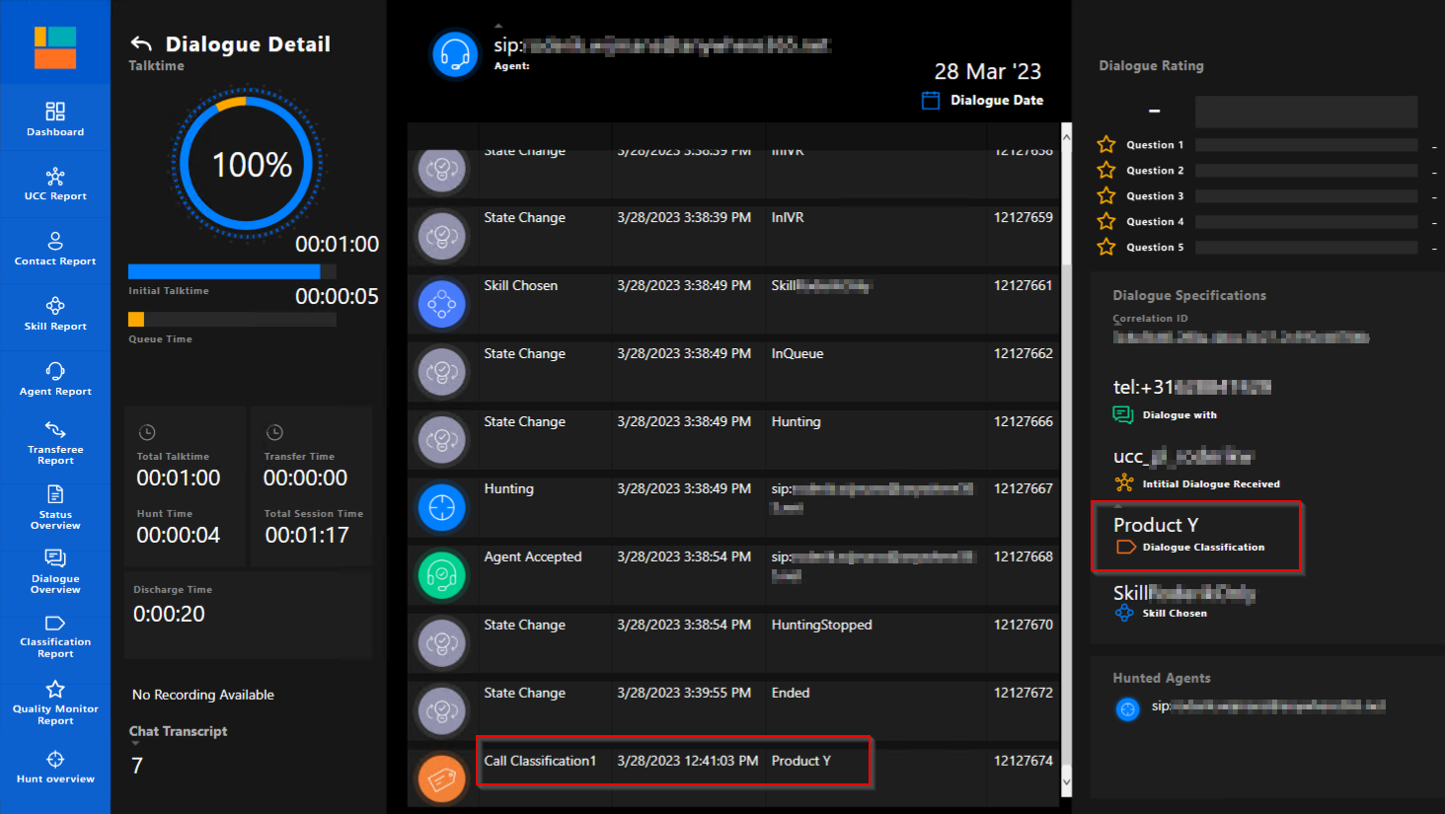Open the UCC Report section
The image size is (1445, 814).
tap(55, 184)
